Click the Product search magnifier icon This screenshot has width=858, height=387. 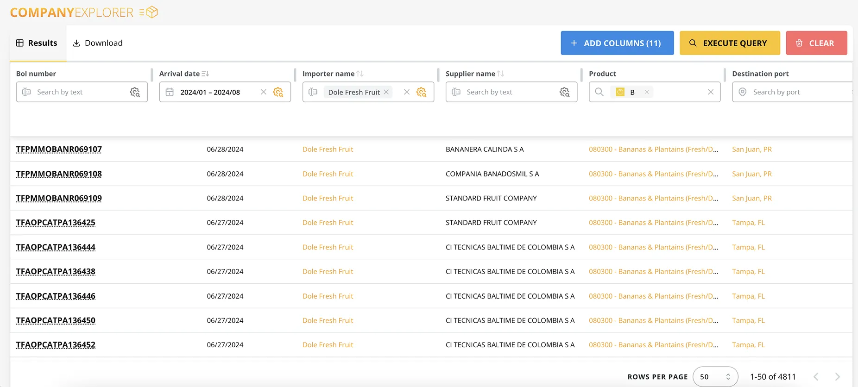599,92
